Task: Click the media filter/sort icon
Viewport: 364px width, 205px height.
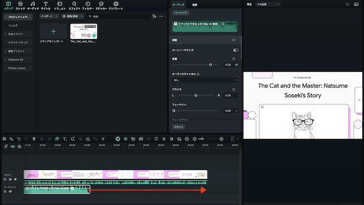Action: click(x=154, y=16)
